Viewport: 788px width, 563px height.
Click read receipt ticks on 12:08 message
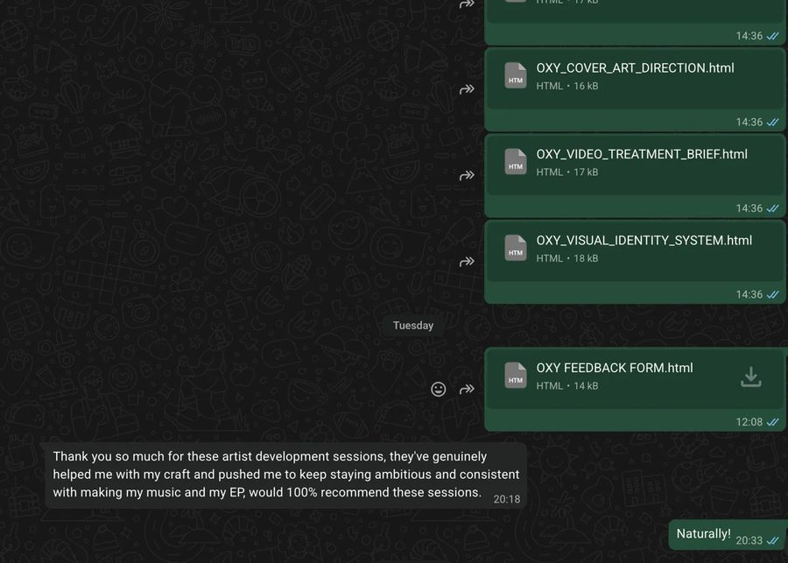pos(772,422)
